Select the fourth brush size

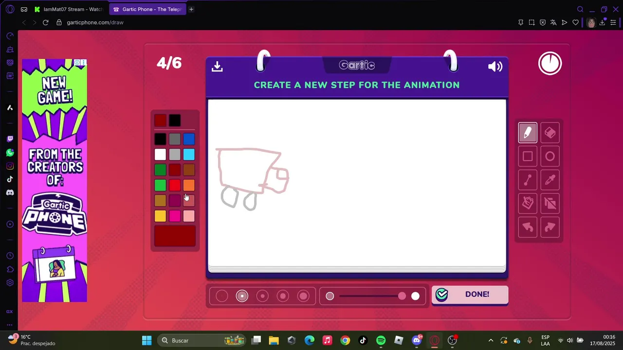(x=283, y=296)
